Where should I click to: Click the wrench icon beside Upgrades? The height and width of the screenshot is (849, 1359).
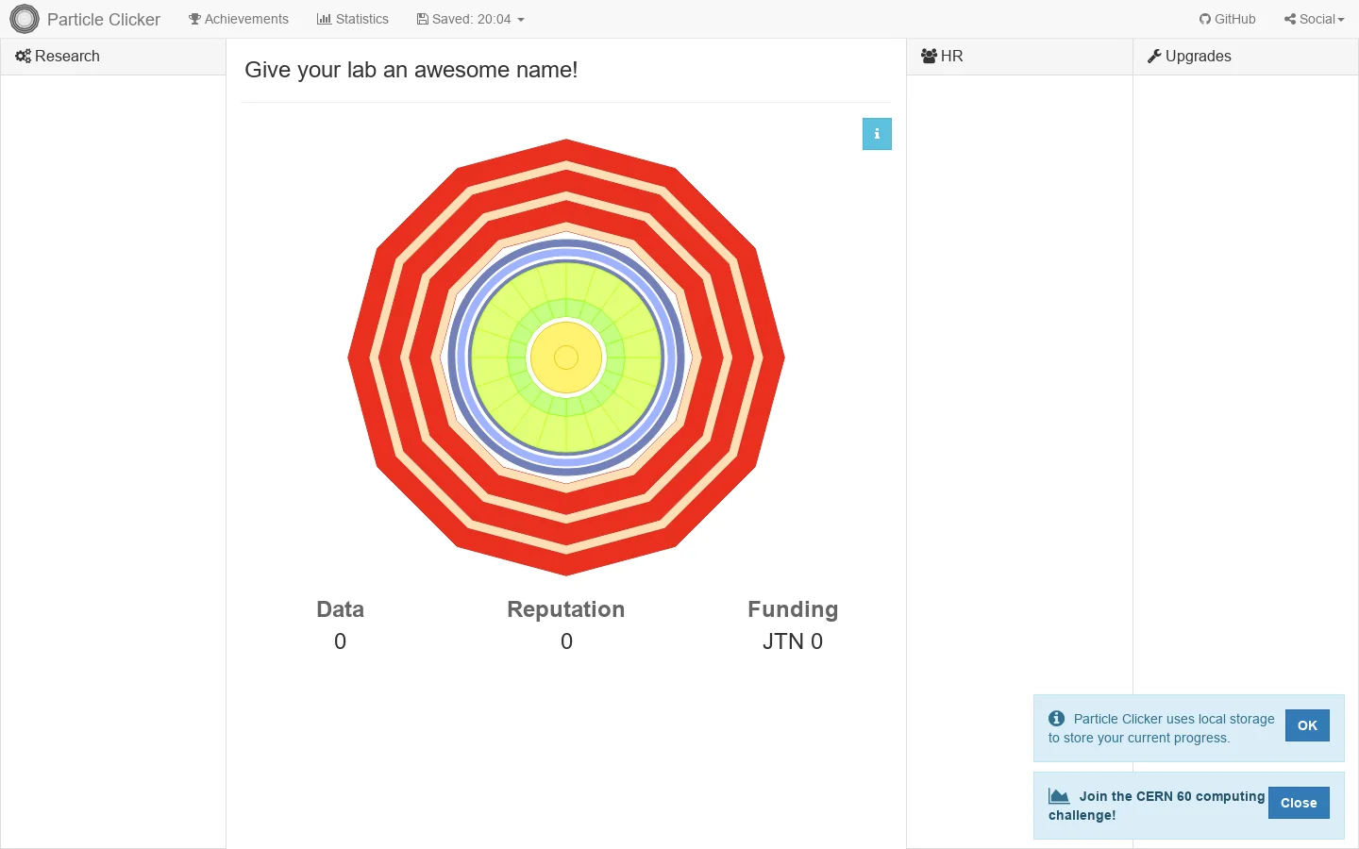(x=1154, y=57)
